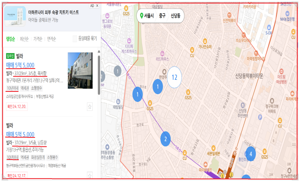The image size is (300, 182).
Task: Click the 파리바게뜨 bakery icon near the subway station
Action: [x=205, y=164]
